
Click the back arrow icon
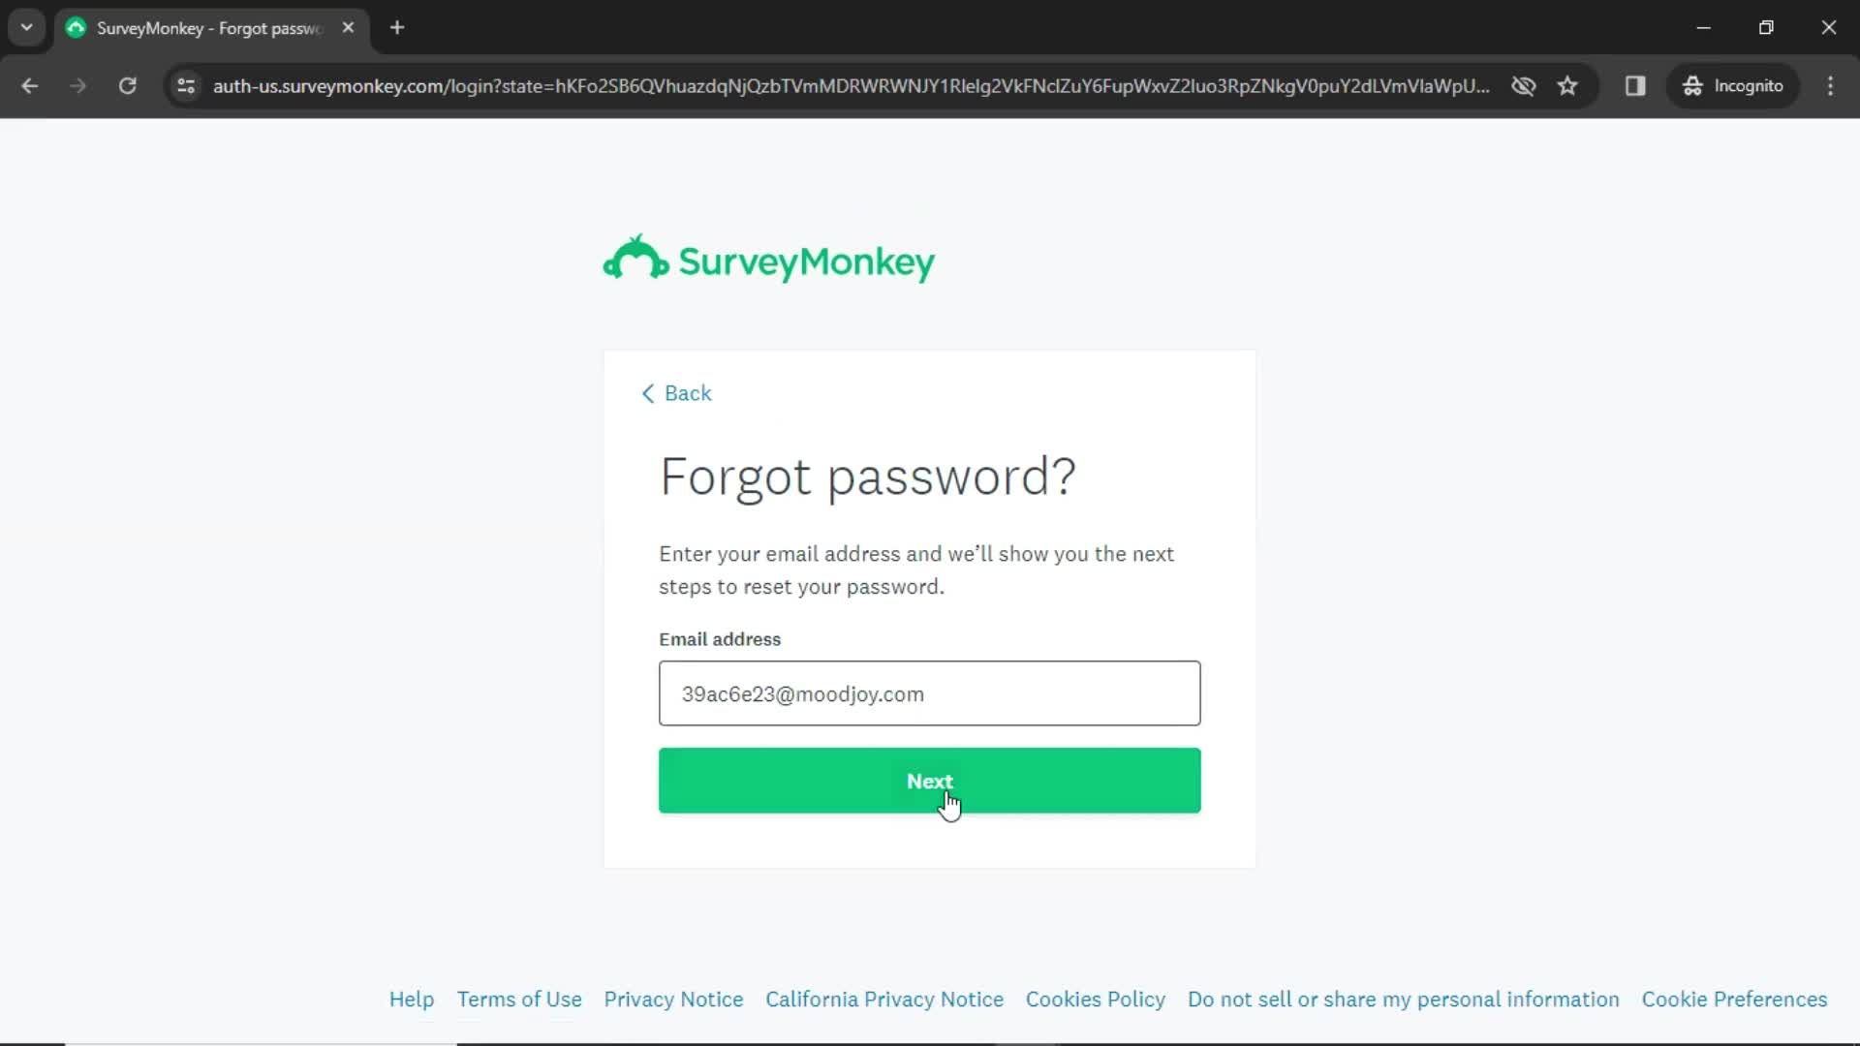tap(648, 393)
